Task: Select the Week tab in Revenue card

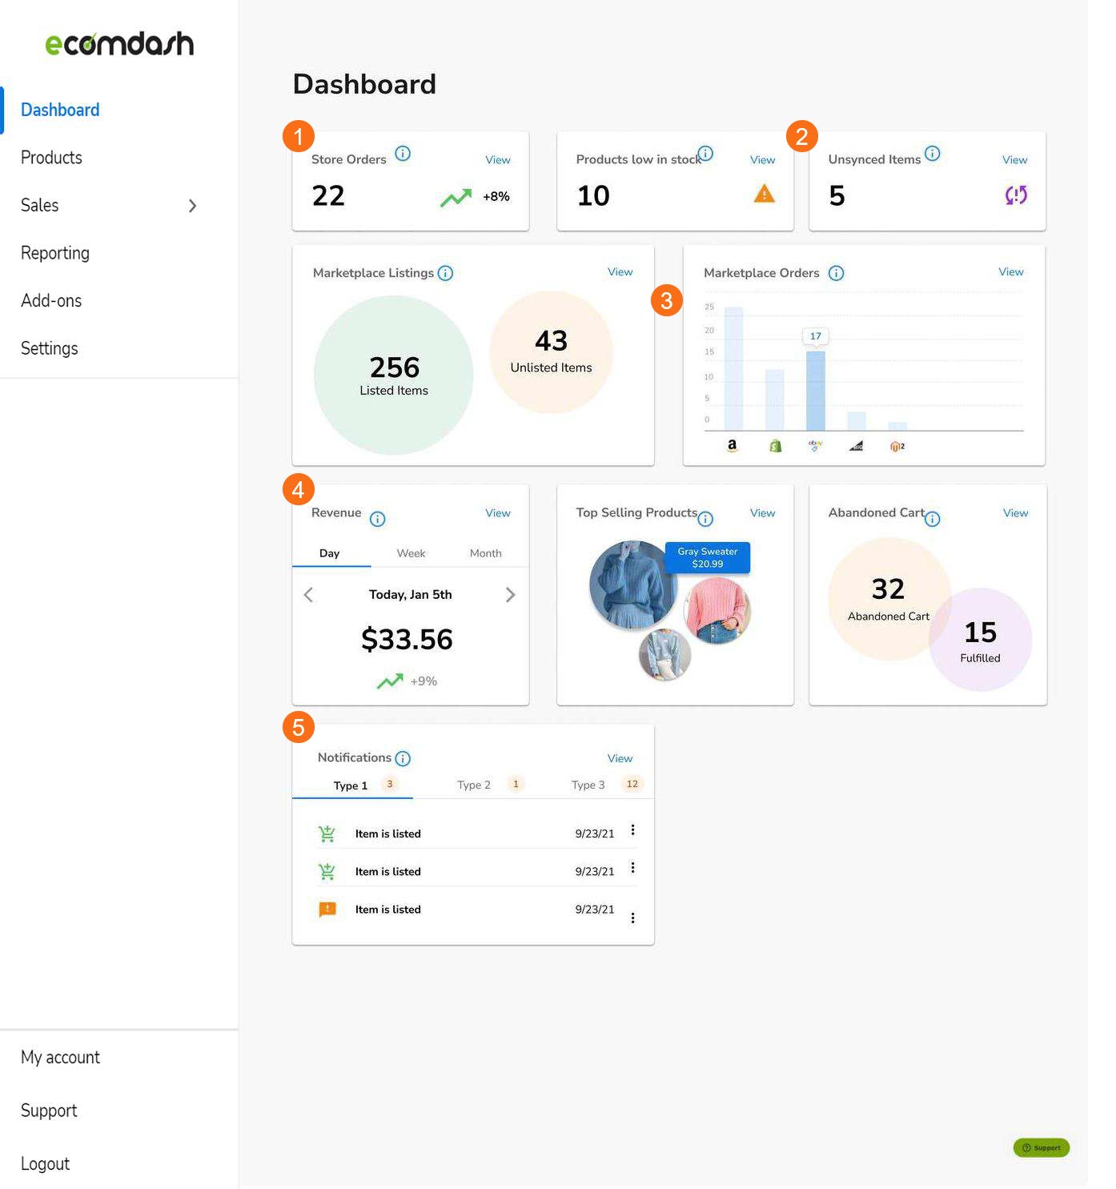Action: click(x=411, y=552)
